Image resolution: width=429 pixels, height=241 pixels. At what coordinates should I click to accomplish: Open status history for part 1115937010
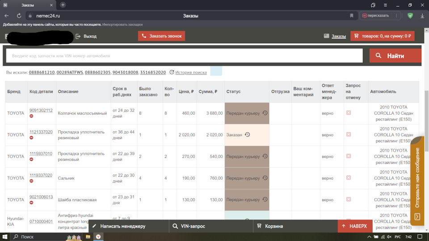pos(265,156)
